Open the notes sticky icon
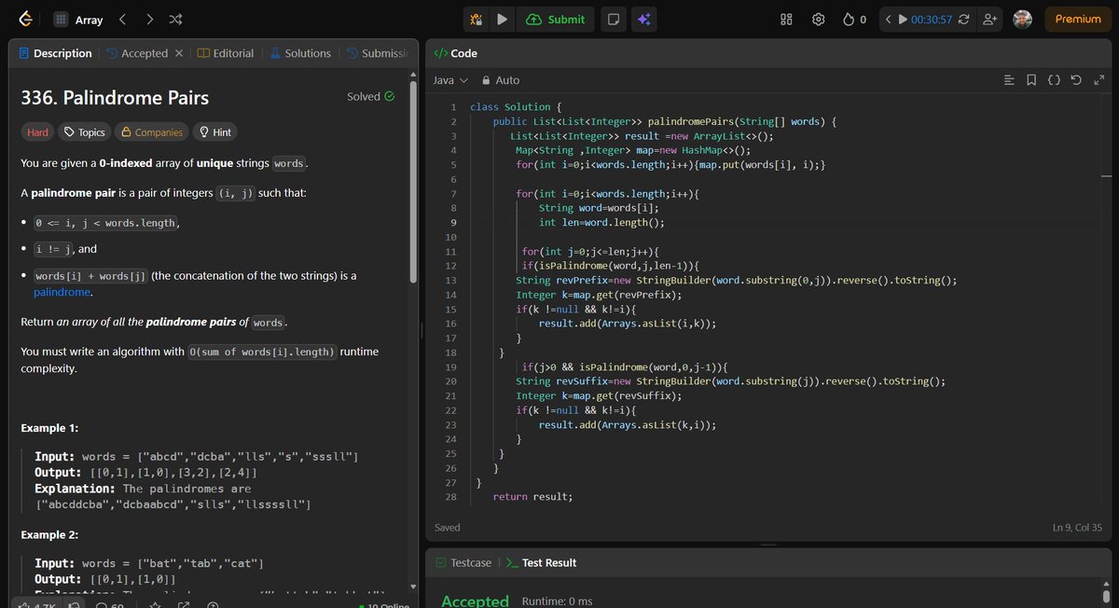The image size is (1119, 608). pos(614,19)
